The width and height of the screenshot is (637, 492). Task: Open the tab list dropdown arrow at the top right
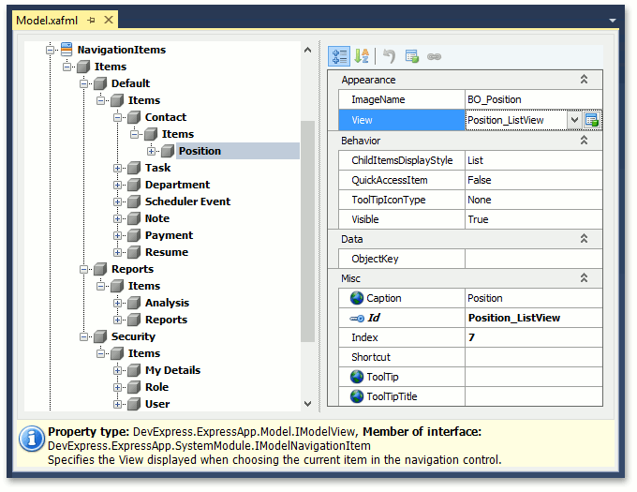[612, 21]
